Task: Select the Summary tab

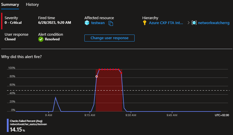Action: [10, 5]
